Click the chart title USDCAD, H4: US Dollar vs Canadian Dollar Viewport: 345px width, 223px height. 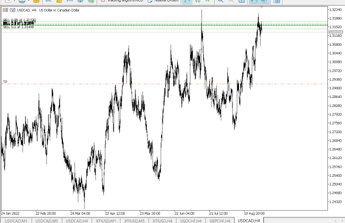[48, 10]
